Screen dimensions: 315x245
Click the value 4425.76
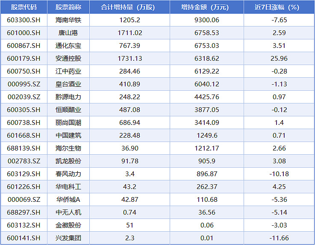[x=207, y=97]
